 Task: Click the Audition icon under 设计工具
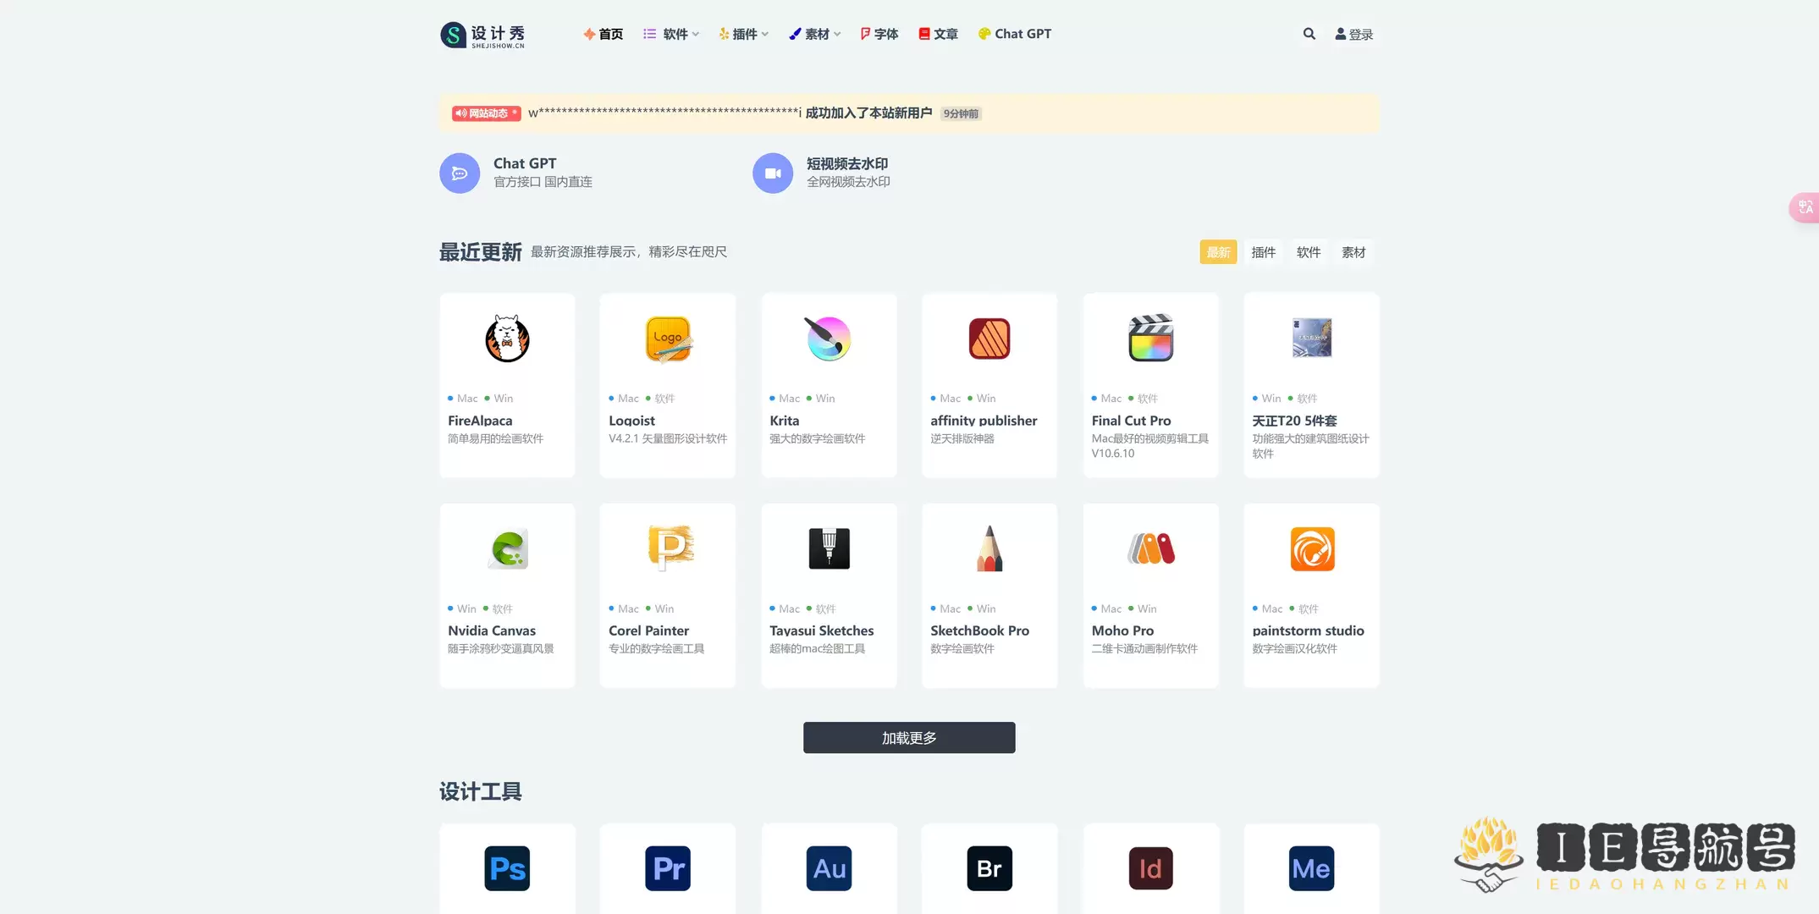tap(828, 867)
